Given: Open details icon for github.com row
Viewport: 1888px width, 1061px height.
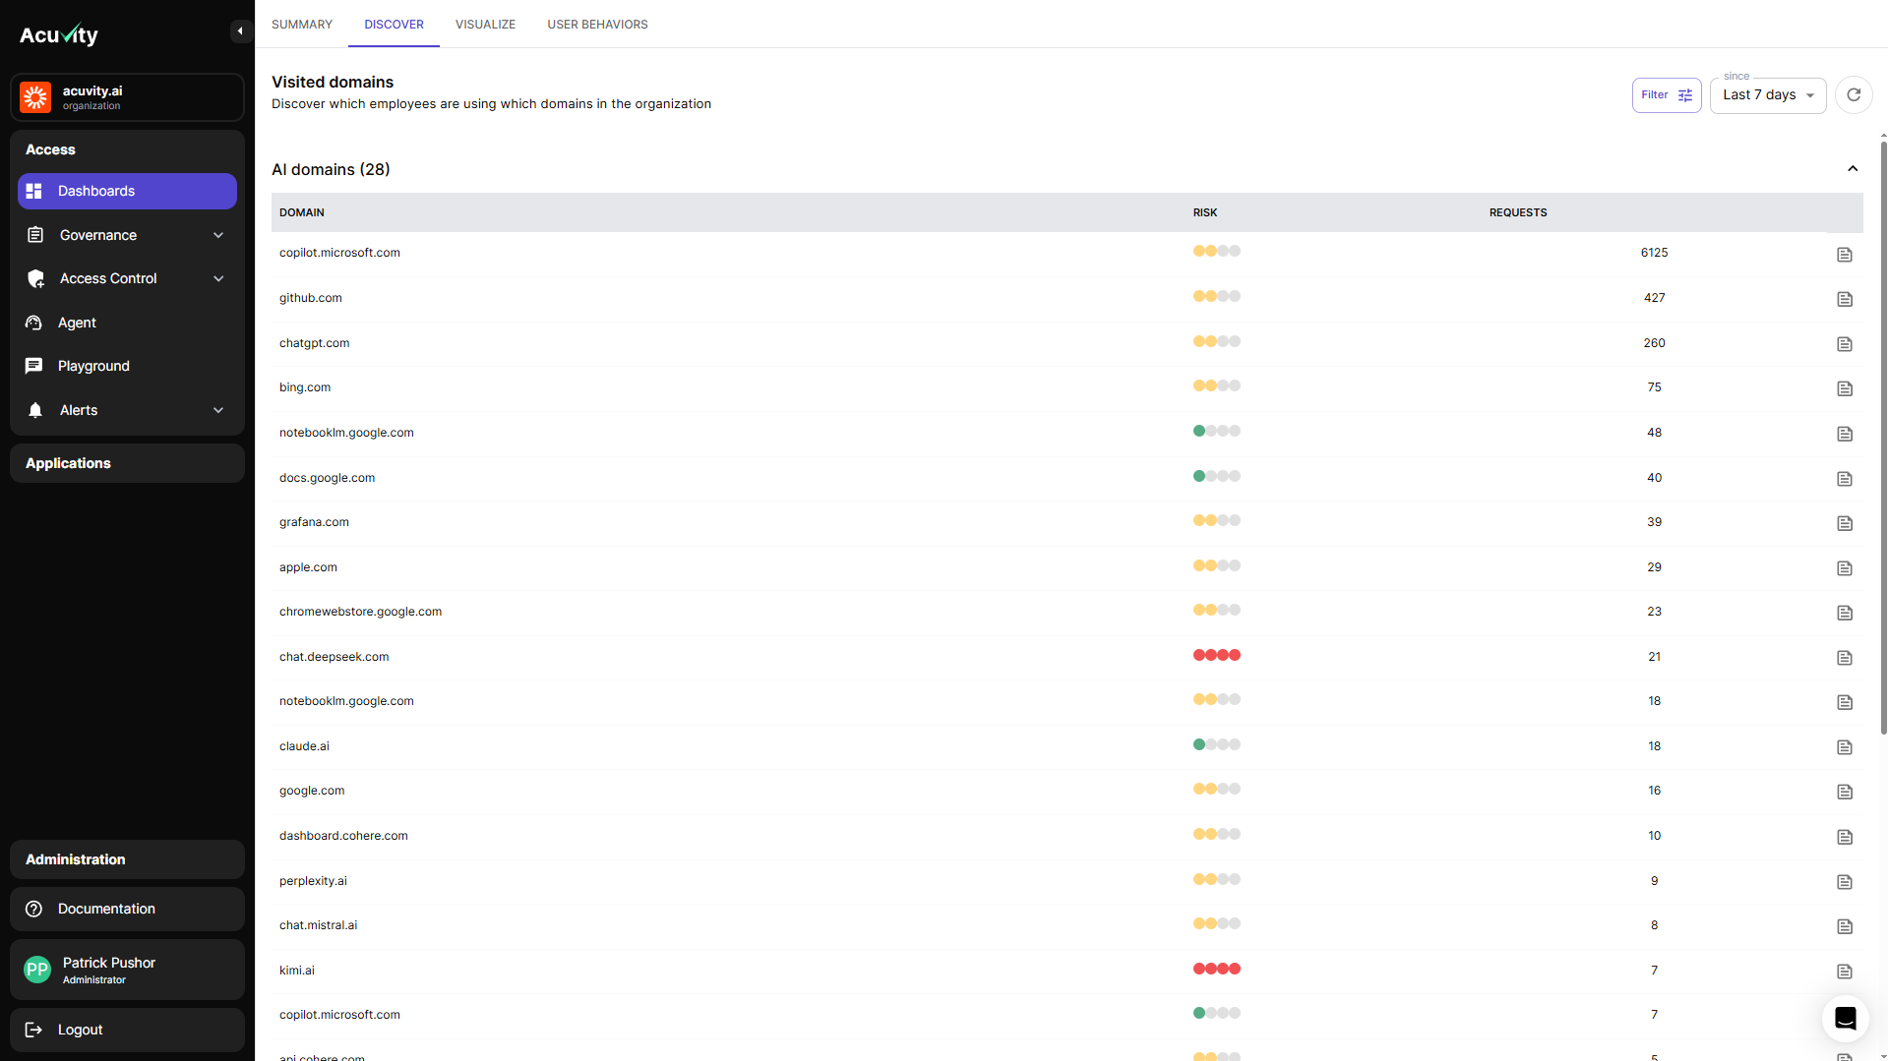Looking at the screenshot, I should click(1845, 299).
